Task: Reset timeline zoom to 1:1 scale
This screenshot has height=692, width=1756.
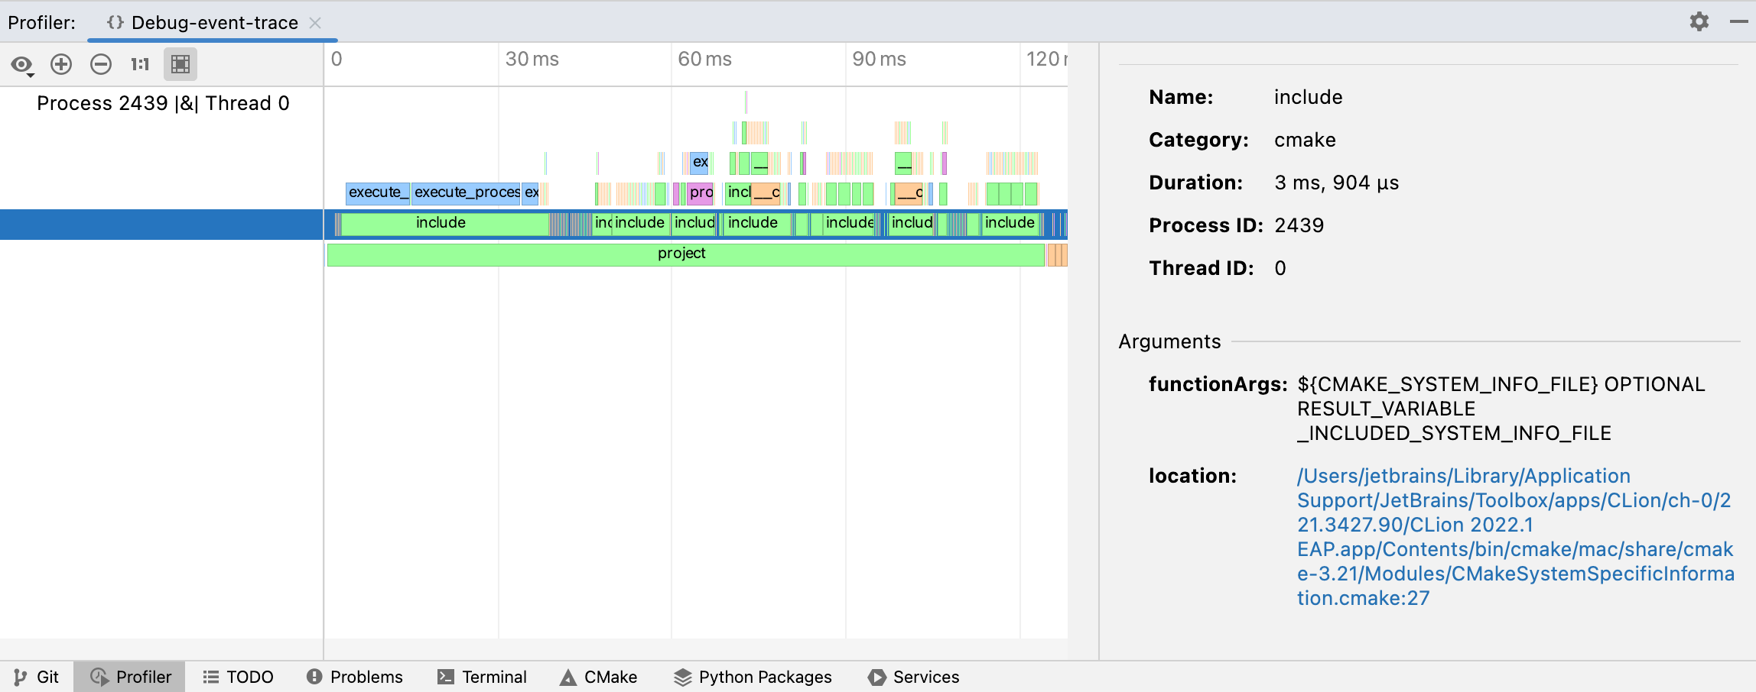Action: coord(139,64)
